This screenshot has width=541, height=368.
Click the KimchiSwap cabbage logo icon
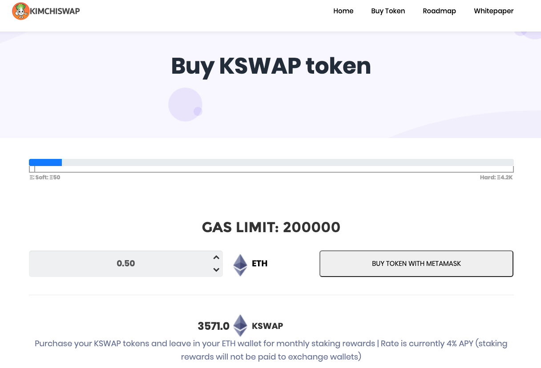[x=20, y=11]
